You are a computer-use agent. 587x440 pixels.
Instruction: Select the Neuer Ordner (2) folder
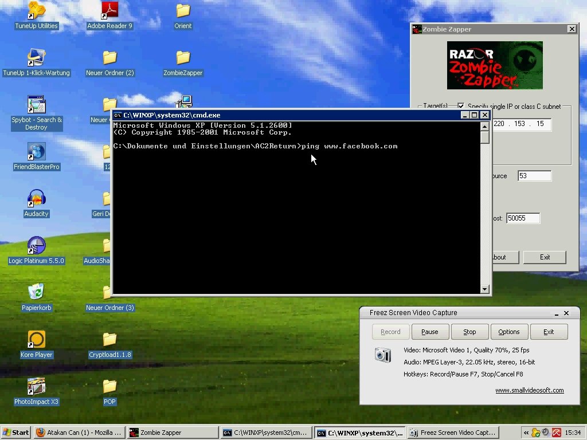point(109,62)
